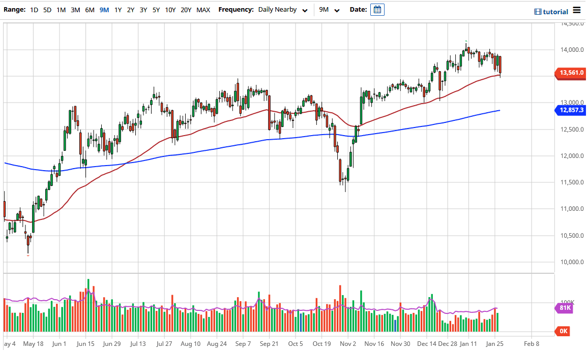
Task: Select the 3M range
Action: (x=75, y=9)
